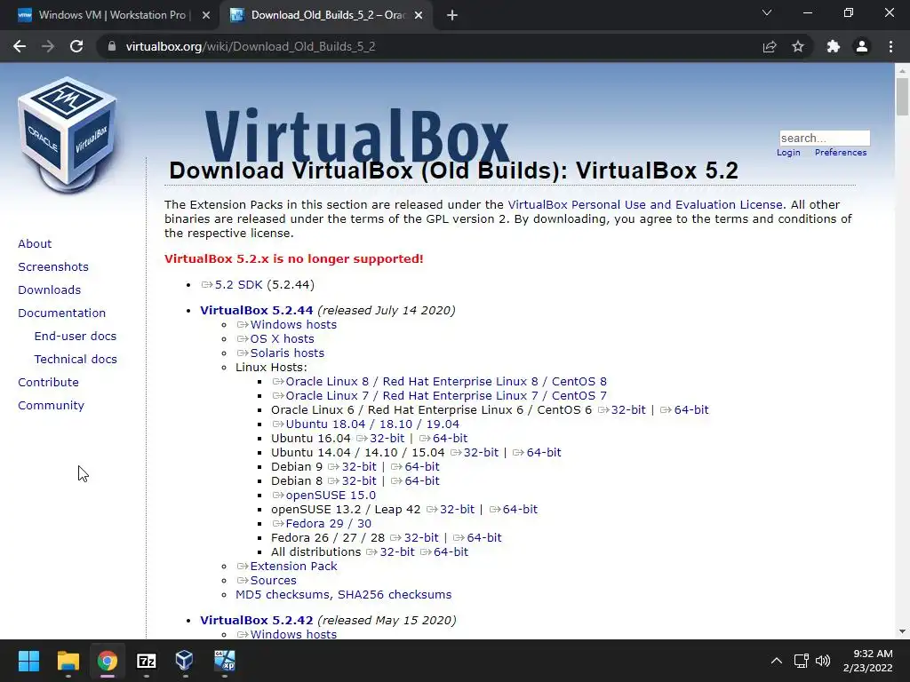Open 7-Zip from the taskbar
Image resolution: width=910 pixels, height=682 pixels.
(x=147, y=661)
